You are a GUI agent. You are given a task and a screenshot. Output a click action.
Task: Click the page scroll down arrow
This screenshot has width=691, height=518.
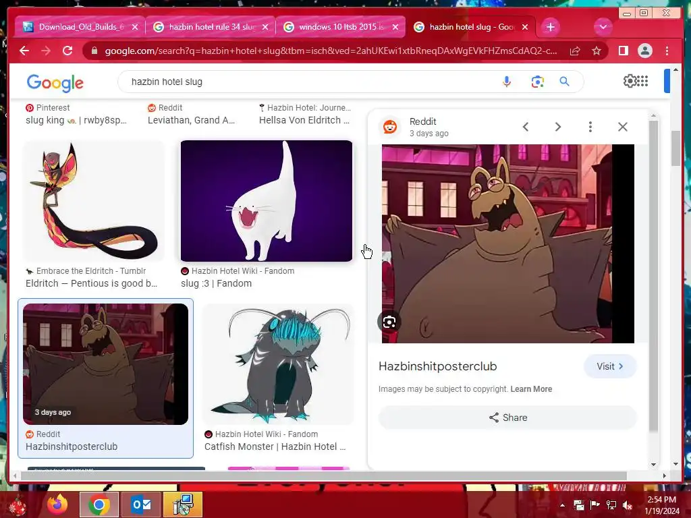[675, 464]
